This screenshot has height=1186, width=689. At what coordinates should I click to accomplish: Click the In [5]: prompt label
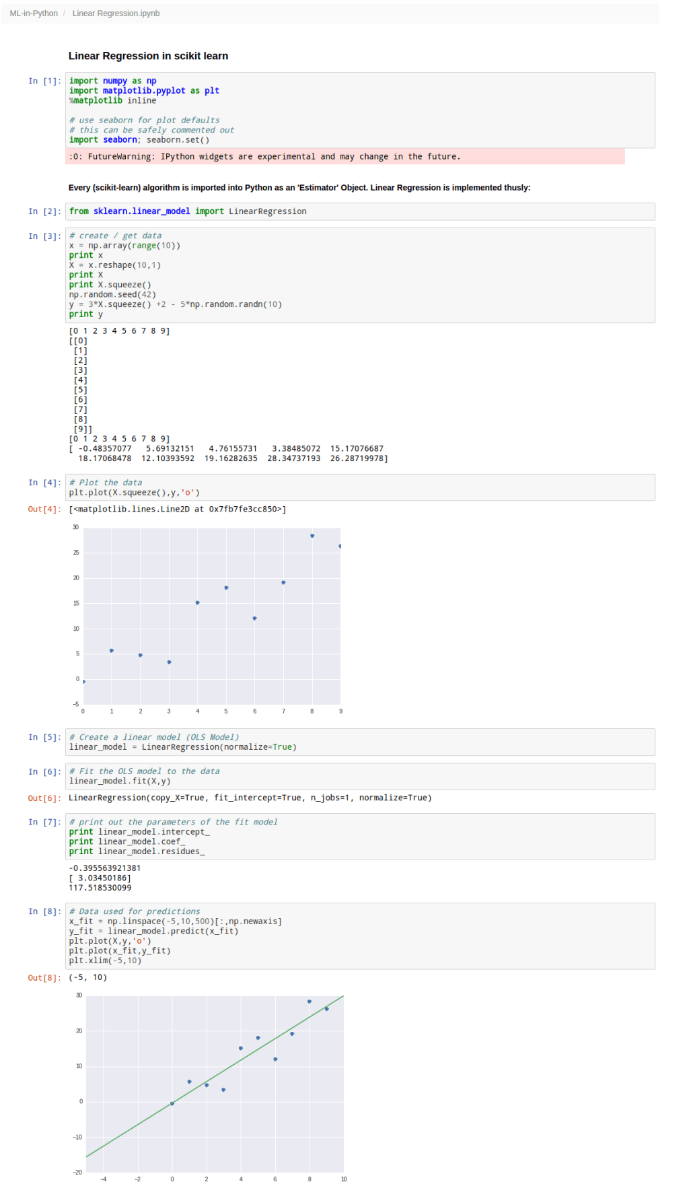tap(44, 737)
